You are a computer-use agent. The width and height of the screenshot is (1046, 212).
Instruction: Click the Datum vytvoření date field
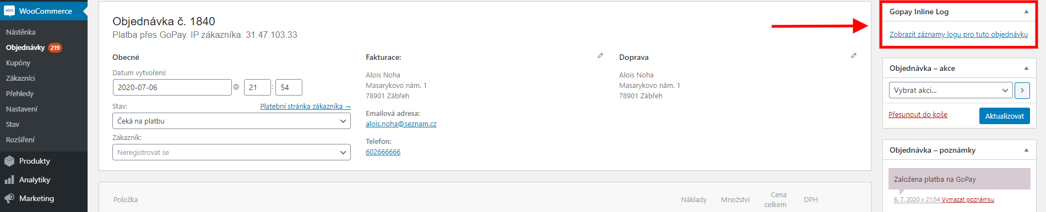point(172,87)
